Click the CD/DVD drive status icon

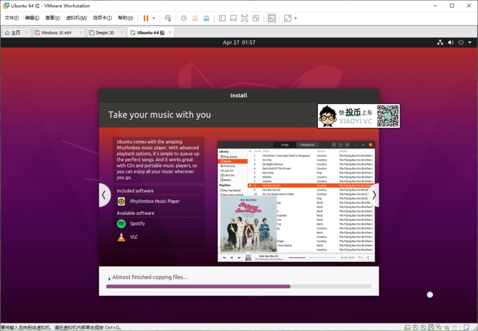tap(416, 327)
